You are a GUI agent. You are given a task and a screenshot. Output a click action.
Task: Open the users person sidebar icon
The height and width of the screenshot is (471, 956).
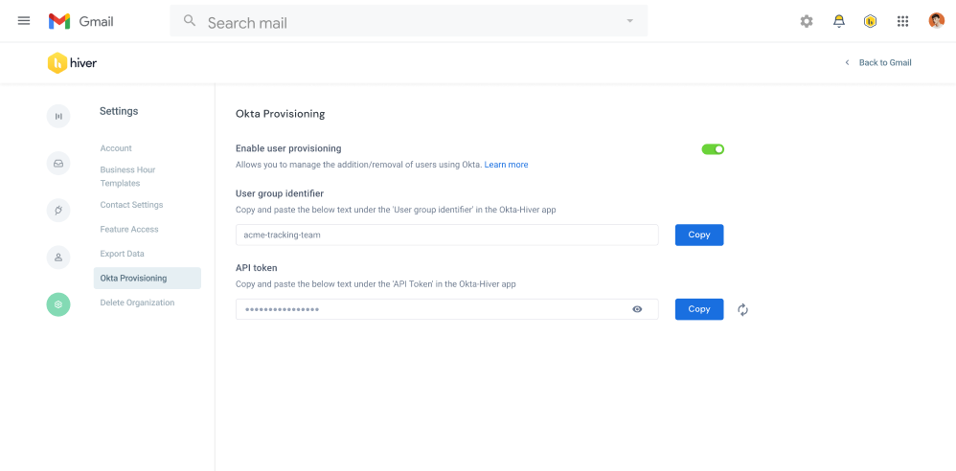click(58, 258)
